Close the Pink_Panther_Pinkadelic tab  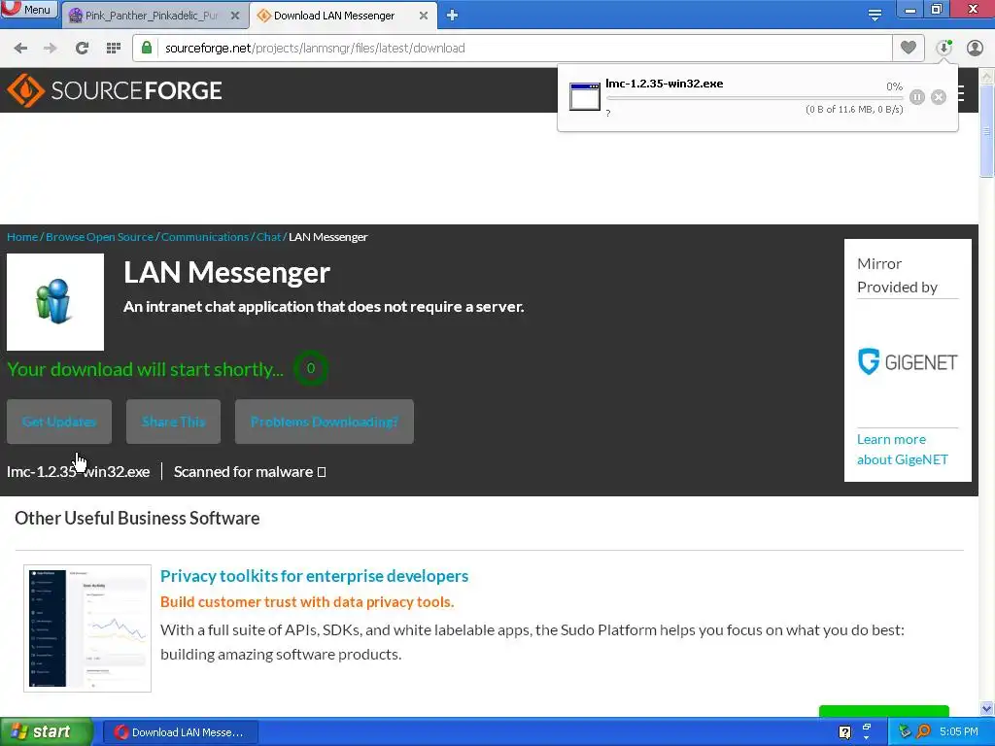235,16
